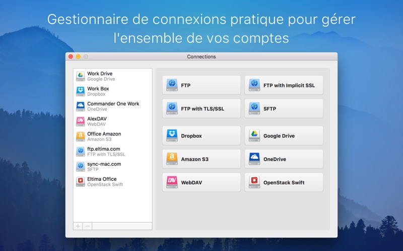Click the Amazon S3 logo on its button

pyautogui.click(x=172, y=159)
